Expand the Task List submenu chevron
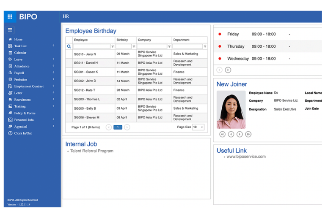The image size is (325, 216). point(53,46)
